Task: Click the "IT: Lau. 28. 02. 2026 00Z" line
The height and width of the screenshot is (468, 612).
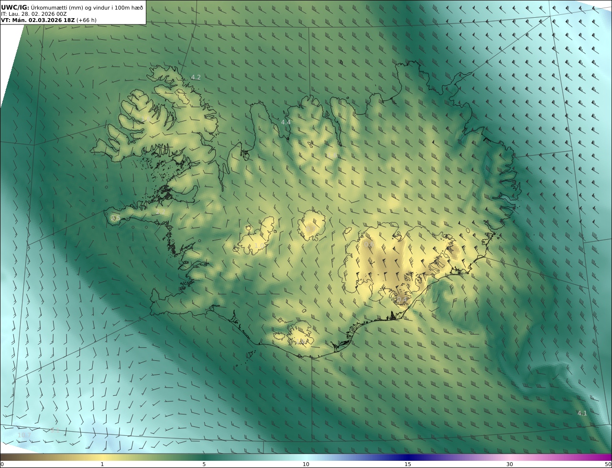Action: pyautogui.click(x=33, y=14)
